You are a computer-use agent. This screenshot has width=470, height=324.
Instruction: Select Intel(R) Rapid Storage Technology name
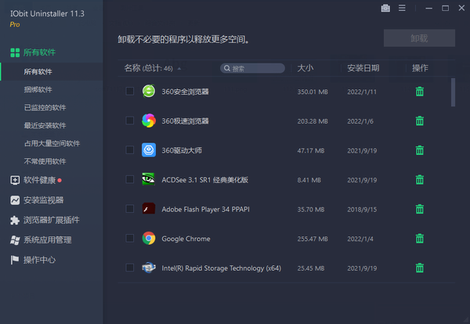(x=221, y=268)
